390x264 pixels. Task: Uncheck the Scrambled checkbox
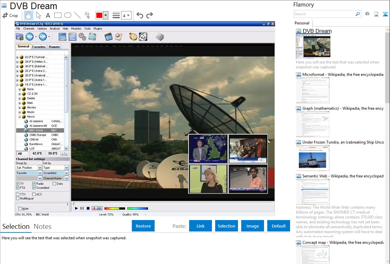(x=34, y=188)
